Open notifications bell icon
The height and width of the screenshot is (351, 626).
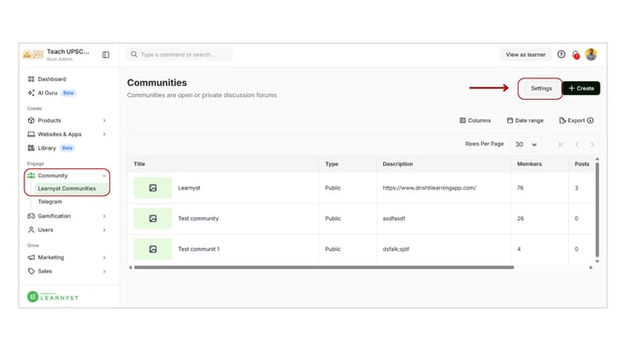tap(576, 55)
